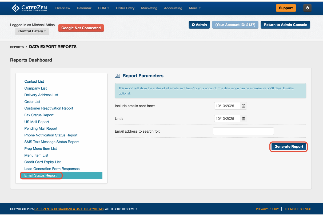Viewport: 323px width, 215px height.
Task: Open the Admin button with the gear icon
Action: click(x=199, y=25)
